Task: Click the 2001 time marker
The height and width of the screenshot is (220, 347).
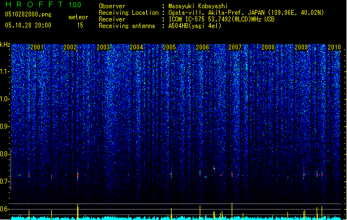Action: pos(37,47)
